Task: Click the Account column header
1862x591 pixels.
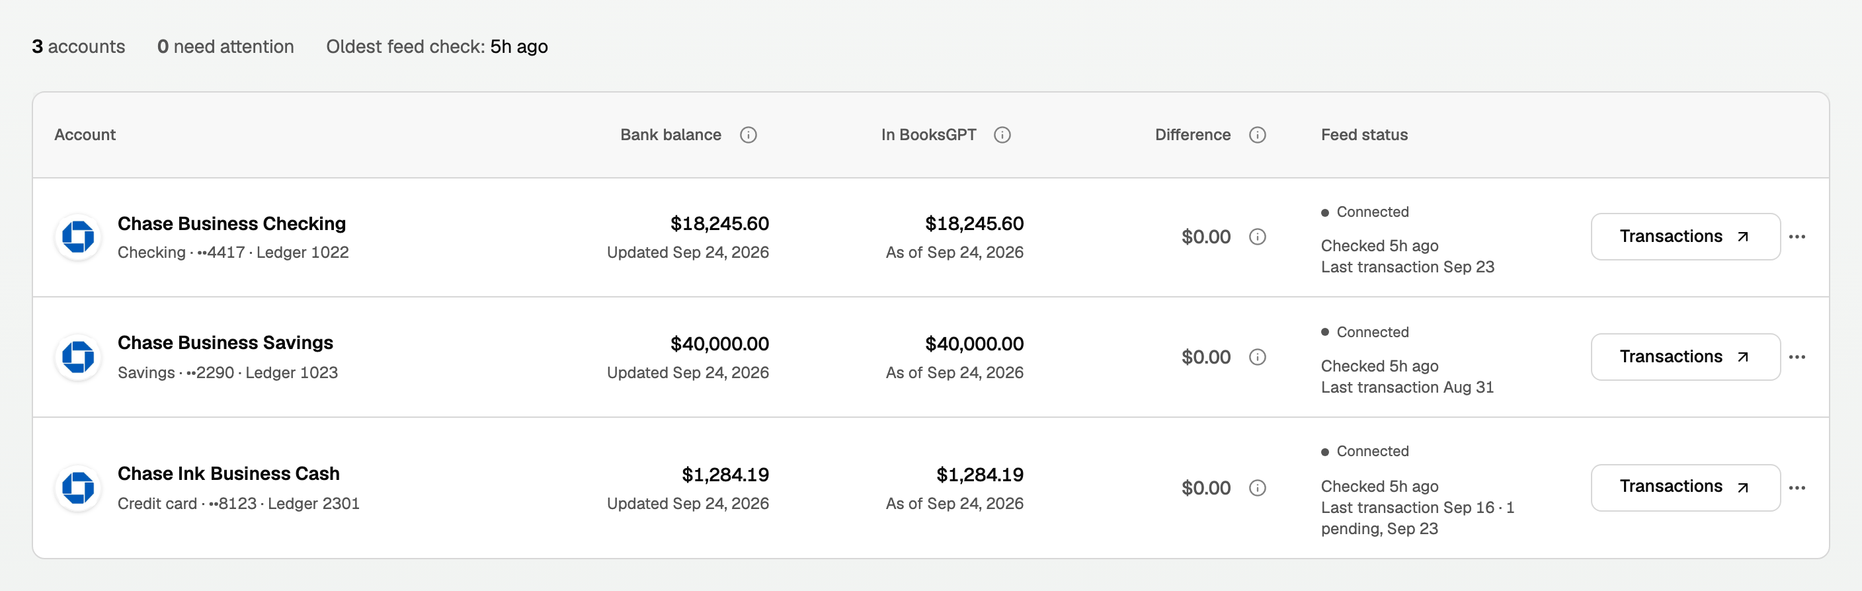Action: 85,135
